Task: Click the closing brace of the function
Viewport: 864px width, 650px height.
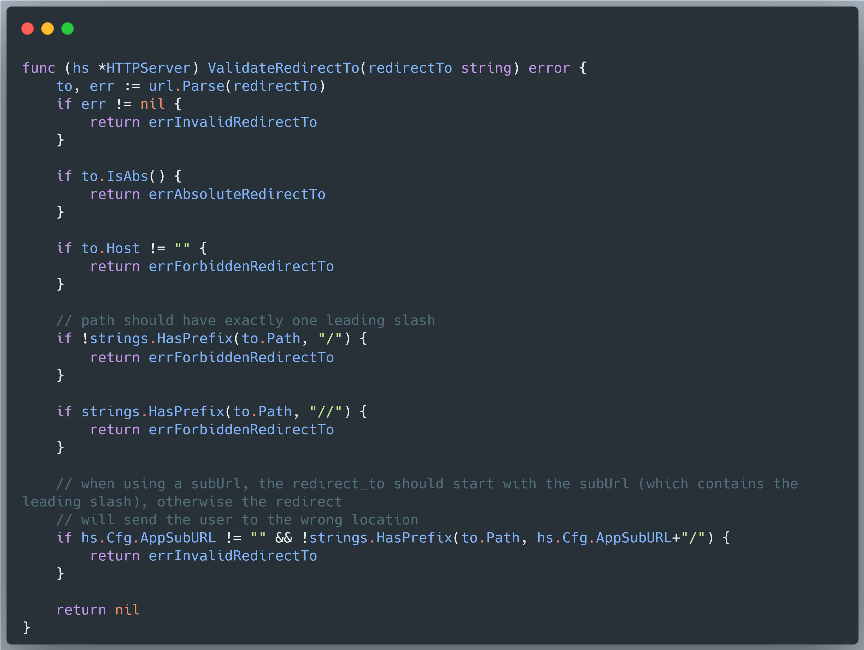Action: [x=27, y=628]
